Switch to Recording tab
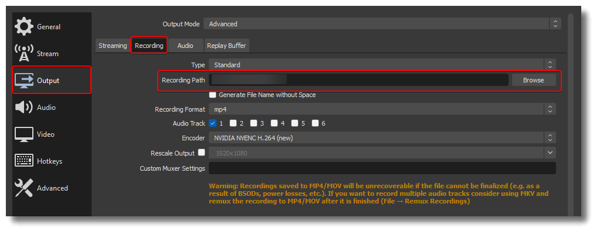The height and width of the screenshot is (228, 593). 149,46
